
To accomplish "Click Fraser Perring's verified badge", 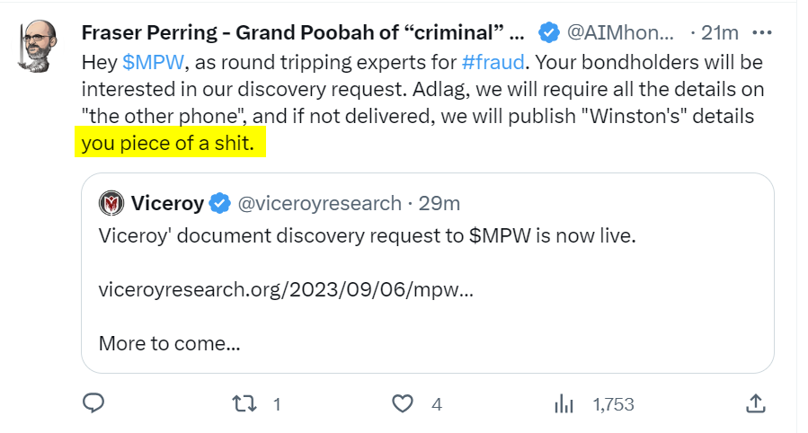I will [x=548, y=33].
